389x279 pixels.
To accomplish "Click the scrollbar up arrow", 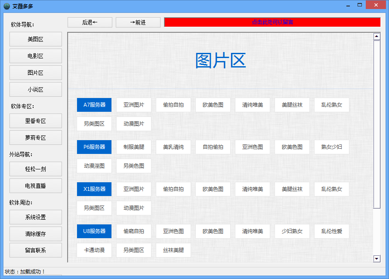I will 377,36.
